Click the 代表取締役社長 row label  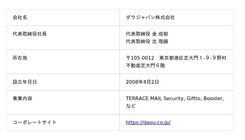30,34
